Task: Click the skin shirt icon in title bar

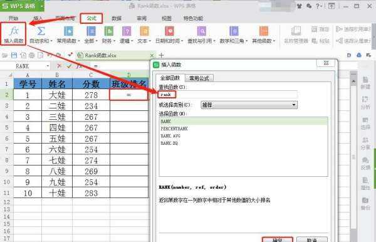Action: click(300, 6)
